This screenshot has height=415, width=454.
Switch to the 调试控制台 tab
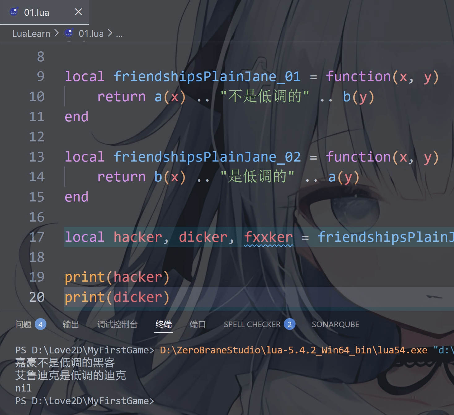pyautogui.click(x=117, y=324)
